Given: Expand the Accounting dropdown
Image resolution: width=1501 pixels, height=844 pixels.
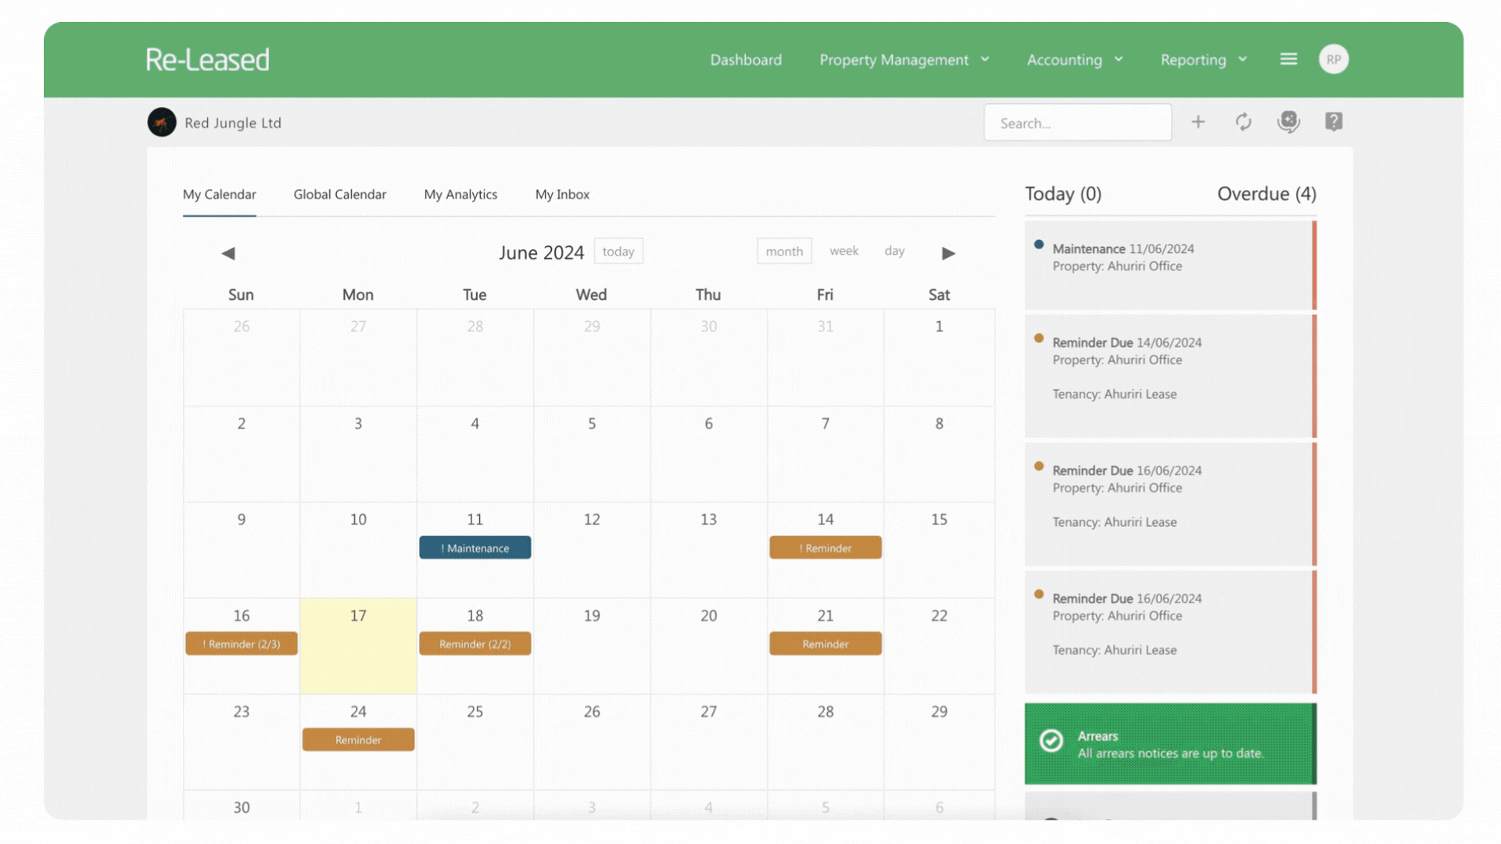Looking at the screenshot, I should tap(1075, 60).
